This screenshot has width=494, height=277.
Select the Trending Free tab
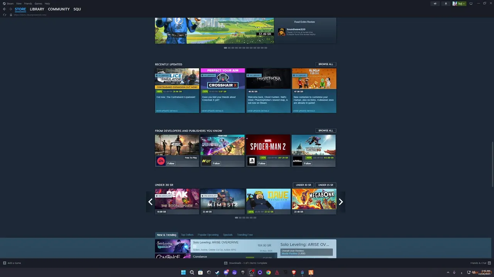[245, 235]
